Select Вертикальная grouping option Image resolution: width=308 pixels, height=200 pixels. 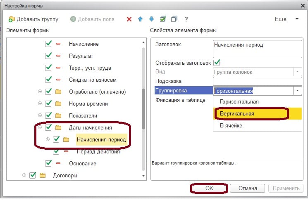[x=258, y=114]
